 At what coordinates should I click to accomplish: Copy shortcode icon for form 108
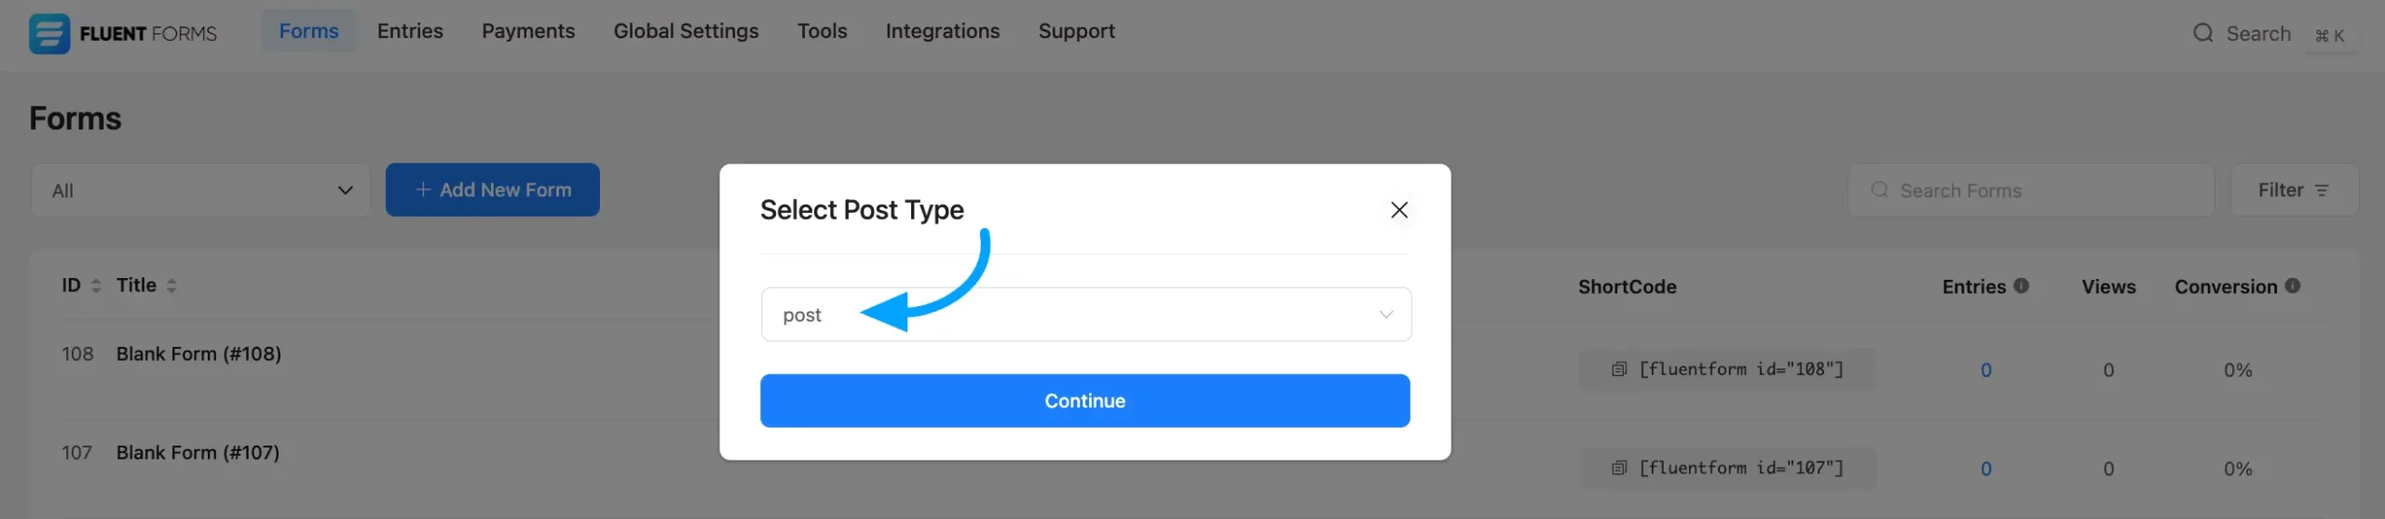[1619, 369]
